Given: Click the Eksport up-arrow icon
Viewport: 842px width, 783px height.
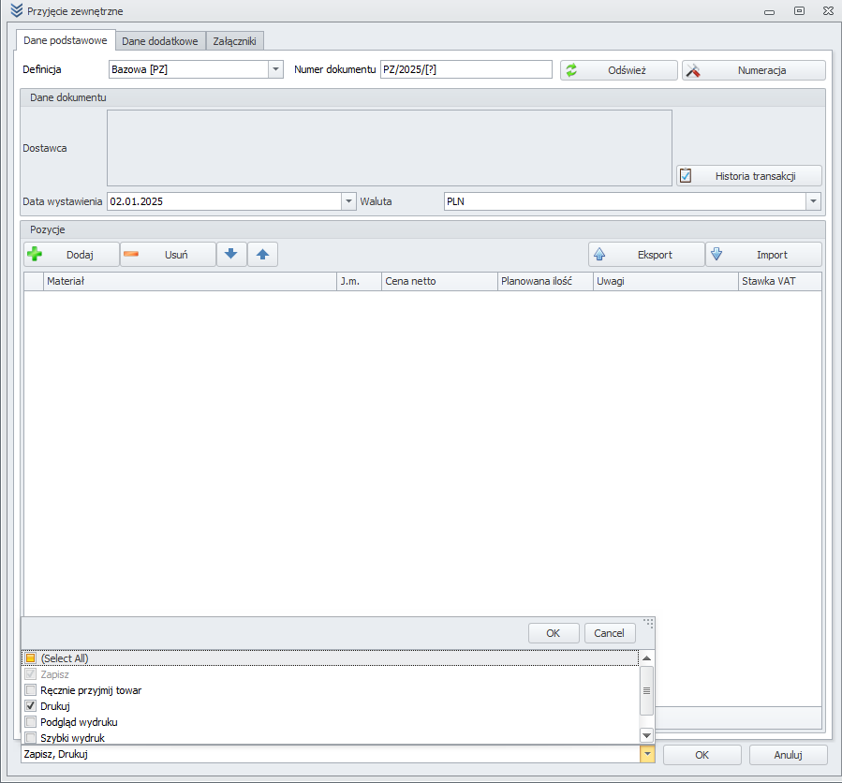Looking at the screenshot, I should pos(599,254).
